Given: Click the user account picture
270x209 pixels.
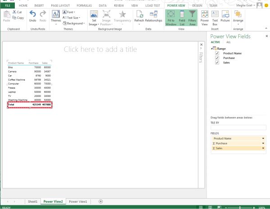Looking at the screenshot, I should point(259,5).
